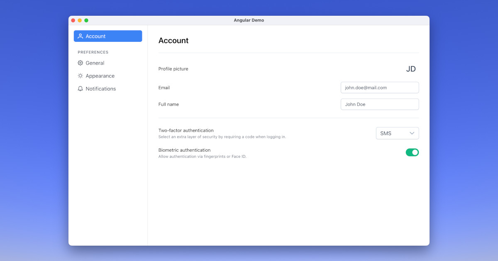Screen dimensions: 498x261
Task: Click the Account page title heading
Action: coord(173,41)
